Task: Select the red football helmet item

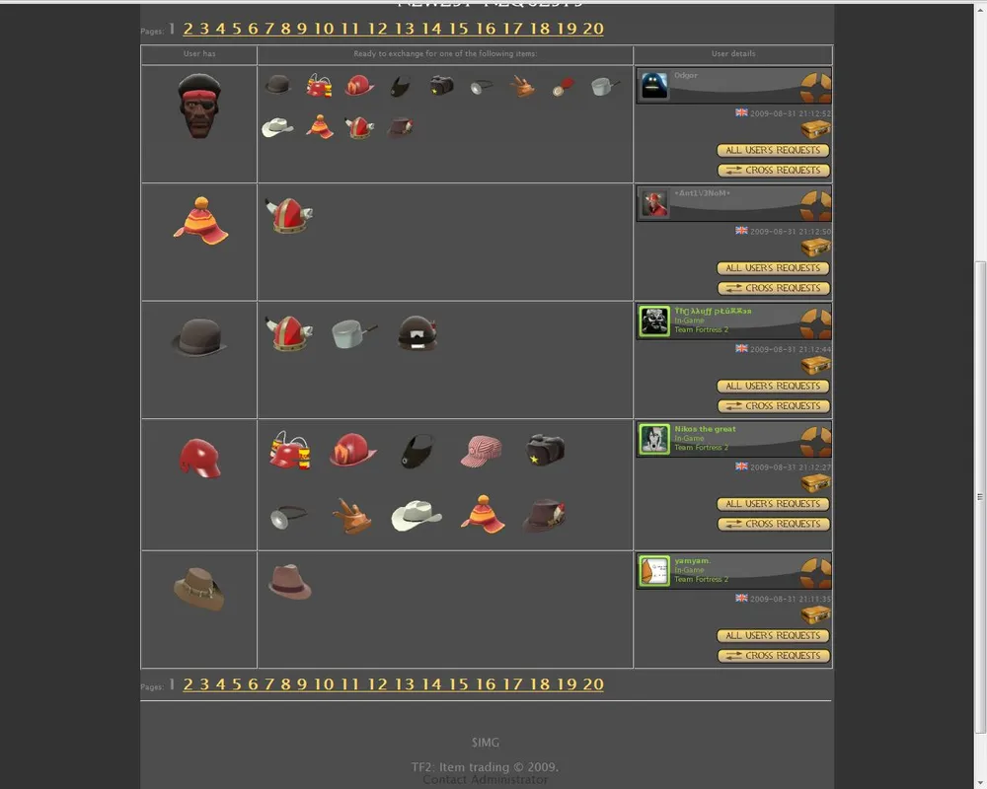Action: click(200, 458)
